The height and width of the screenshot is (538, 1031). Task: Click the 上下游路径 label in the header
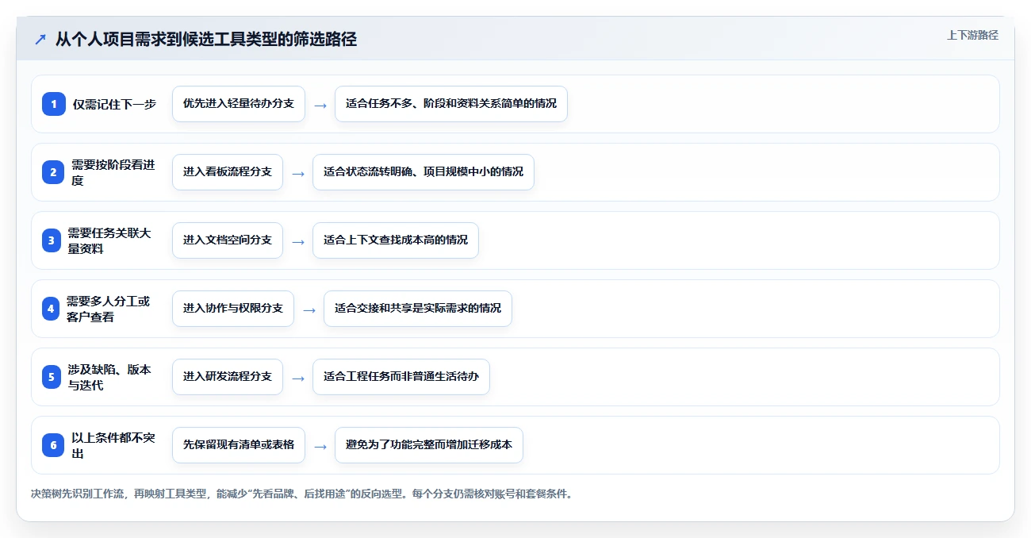[x=972, y=35]
